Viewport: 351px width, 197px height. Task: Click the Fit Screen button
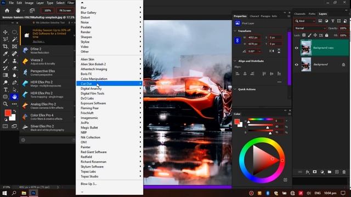(65, 10)
